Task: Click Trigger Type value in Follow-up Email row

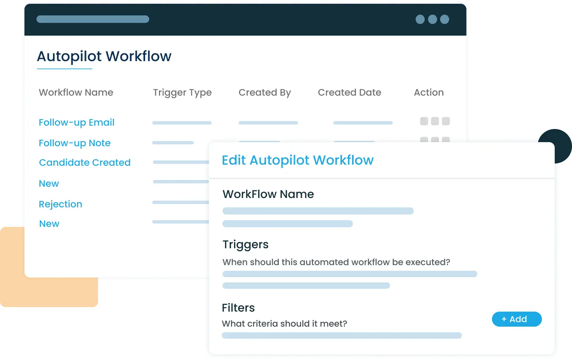Action: pyautogui.click(x=182, y=123)
